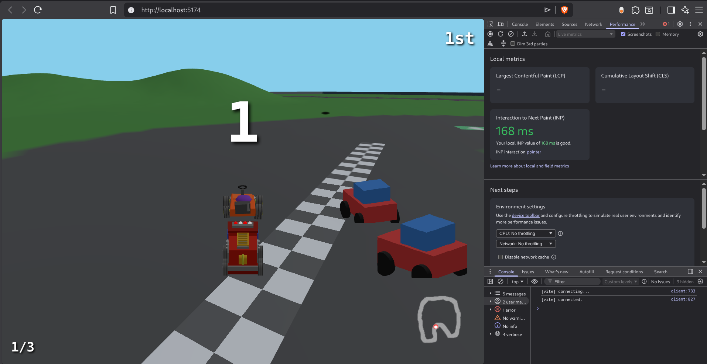Screen dimensions: 707x364
Task: Enable the Memory checkbox
Action: pos(659,34)
